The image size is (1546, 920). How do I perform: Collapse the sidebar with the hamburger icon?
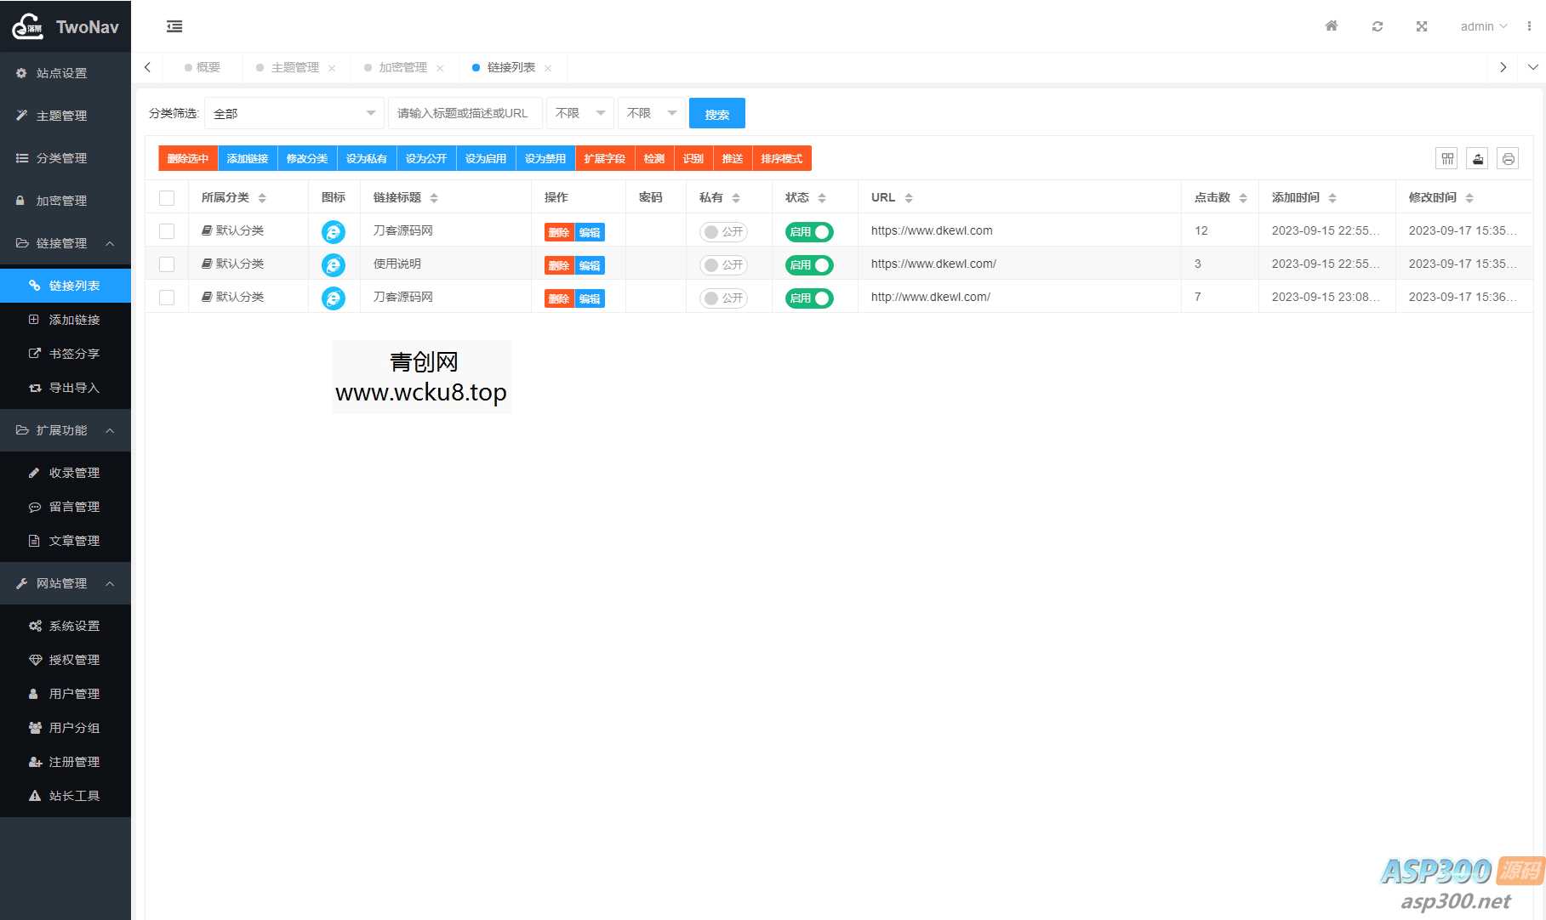(174, 26)
